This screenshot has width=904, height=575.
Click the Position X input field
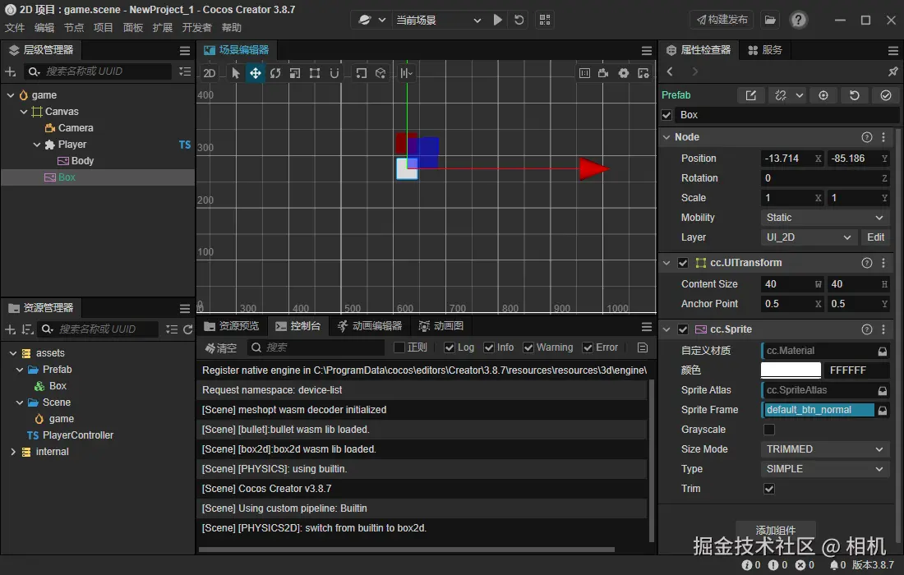point(792,159)
